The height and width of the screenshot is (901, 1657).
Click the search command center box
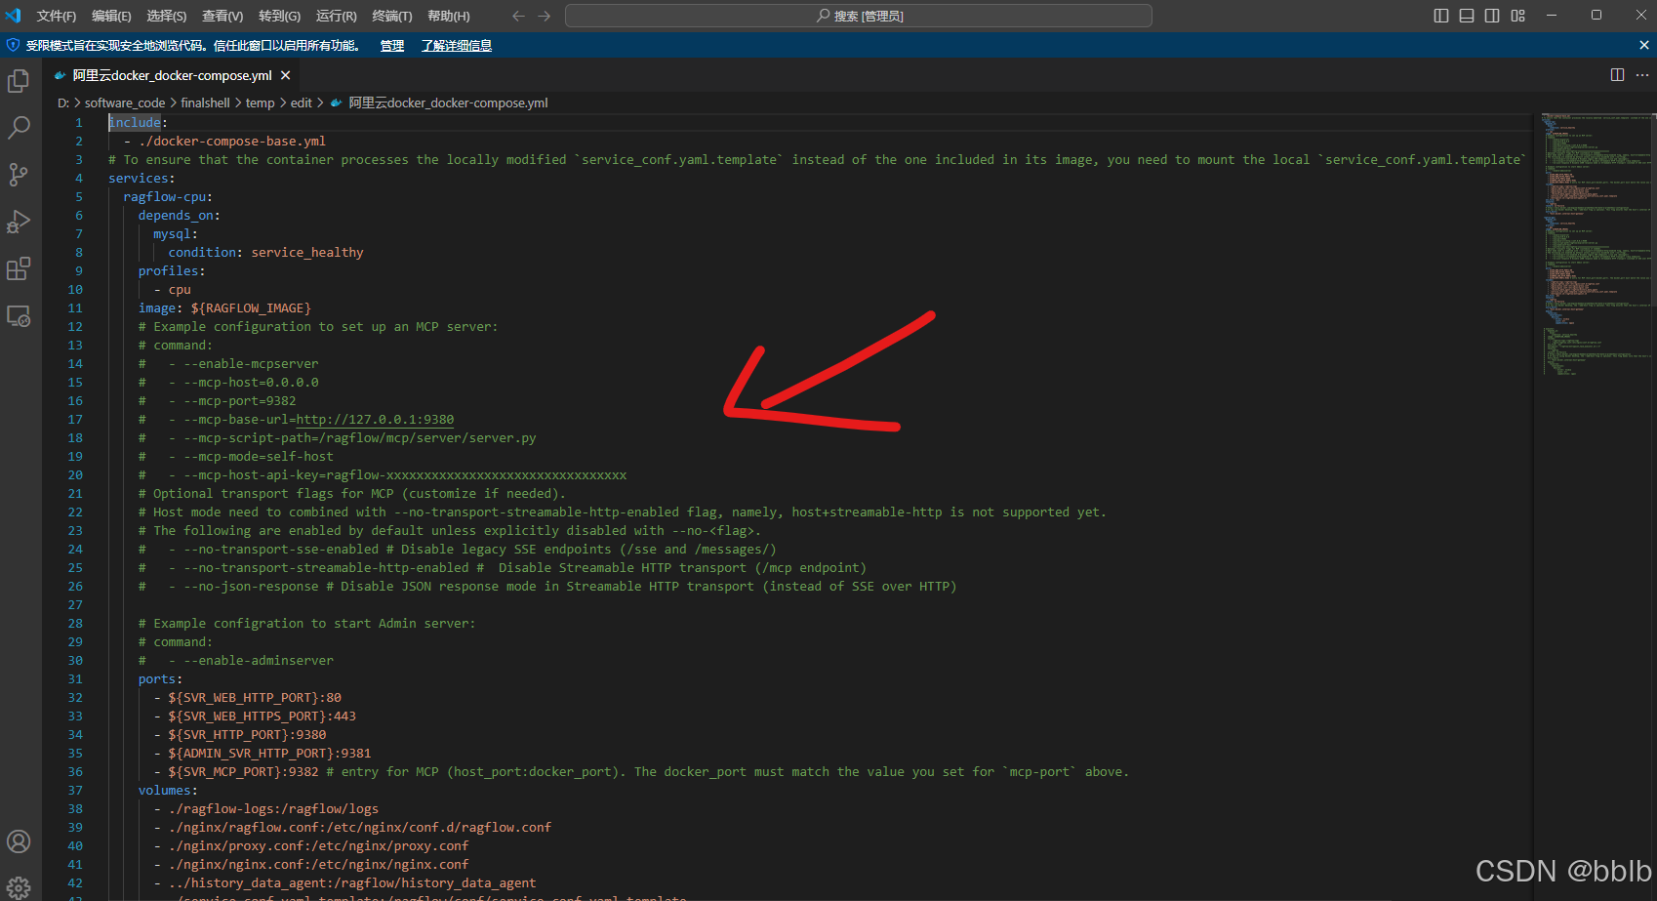tap(859, 16)
